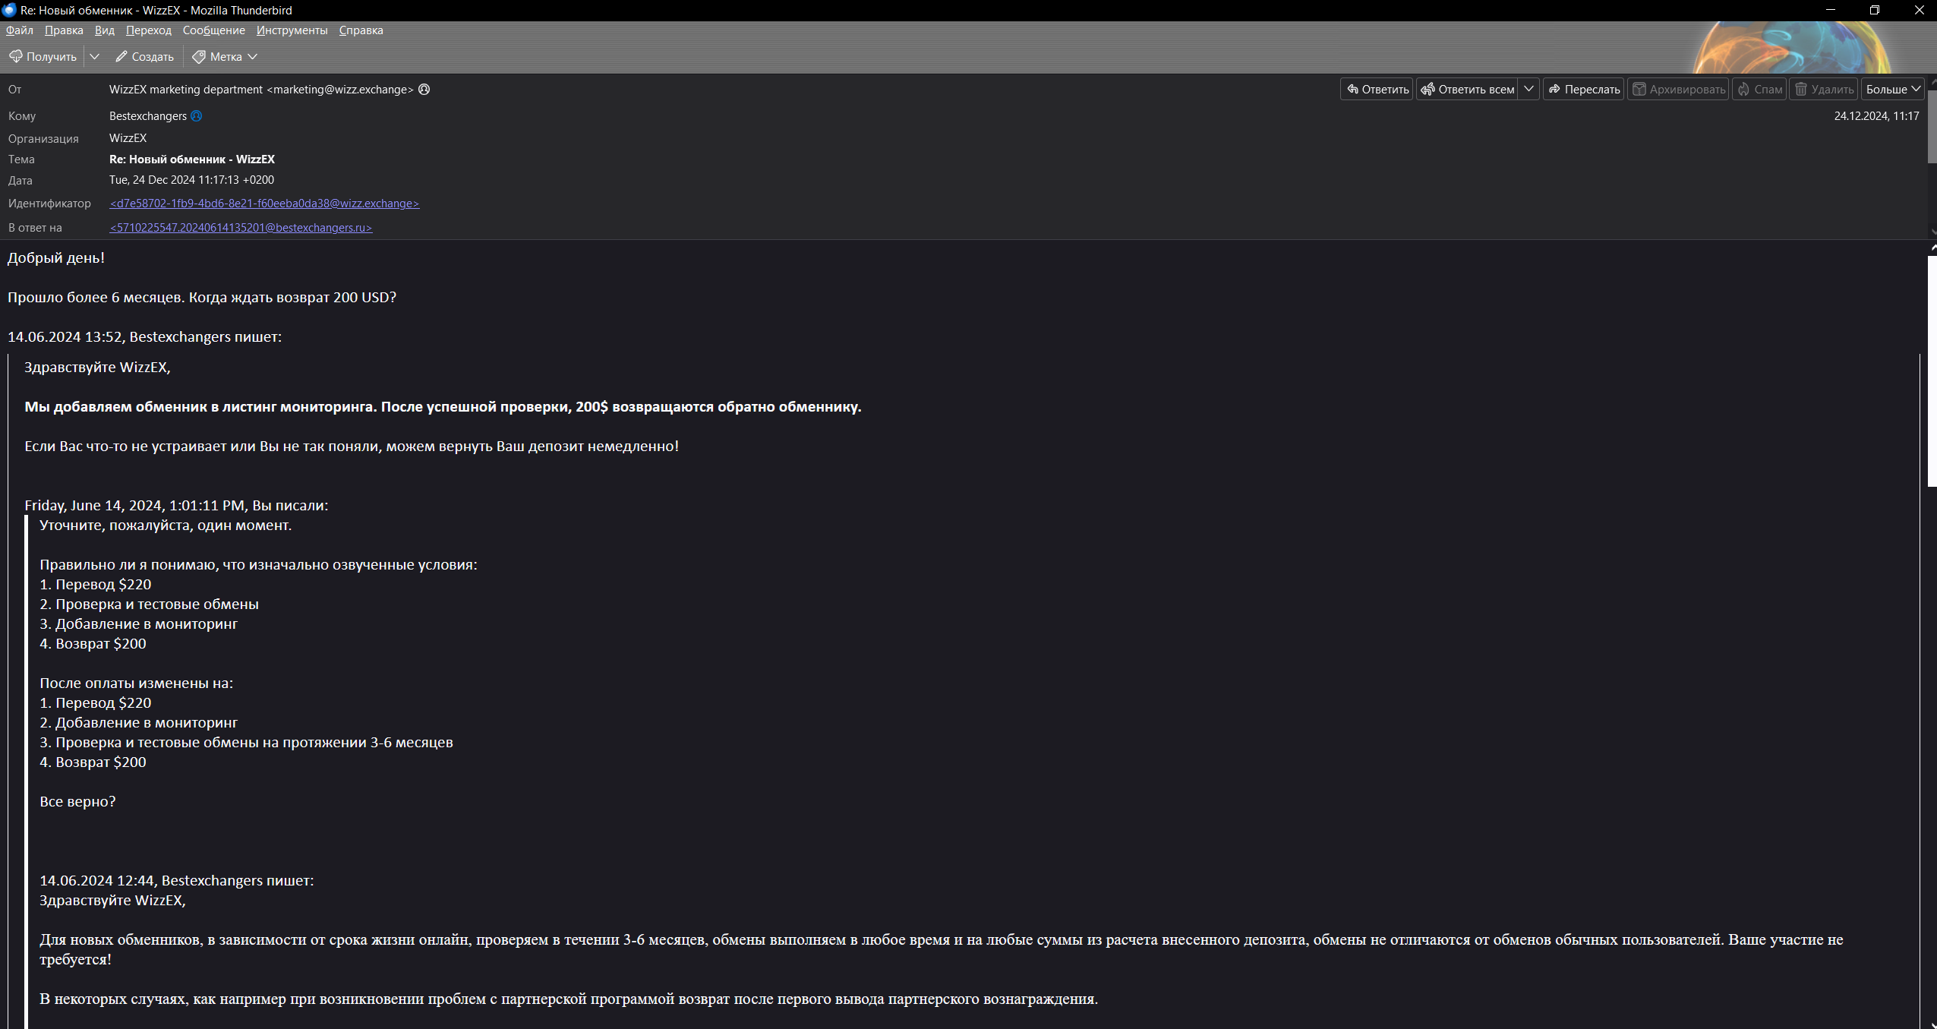Open the in-reply-to bestexchangers.ru message link
This screenshot has width=1937, height=1029.
(241, 228)
